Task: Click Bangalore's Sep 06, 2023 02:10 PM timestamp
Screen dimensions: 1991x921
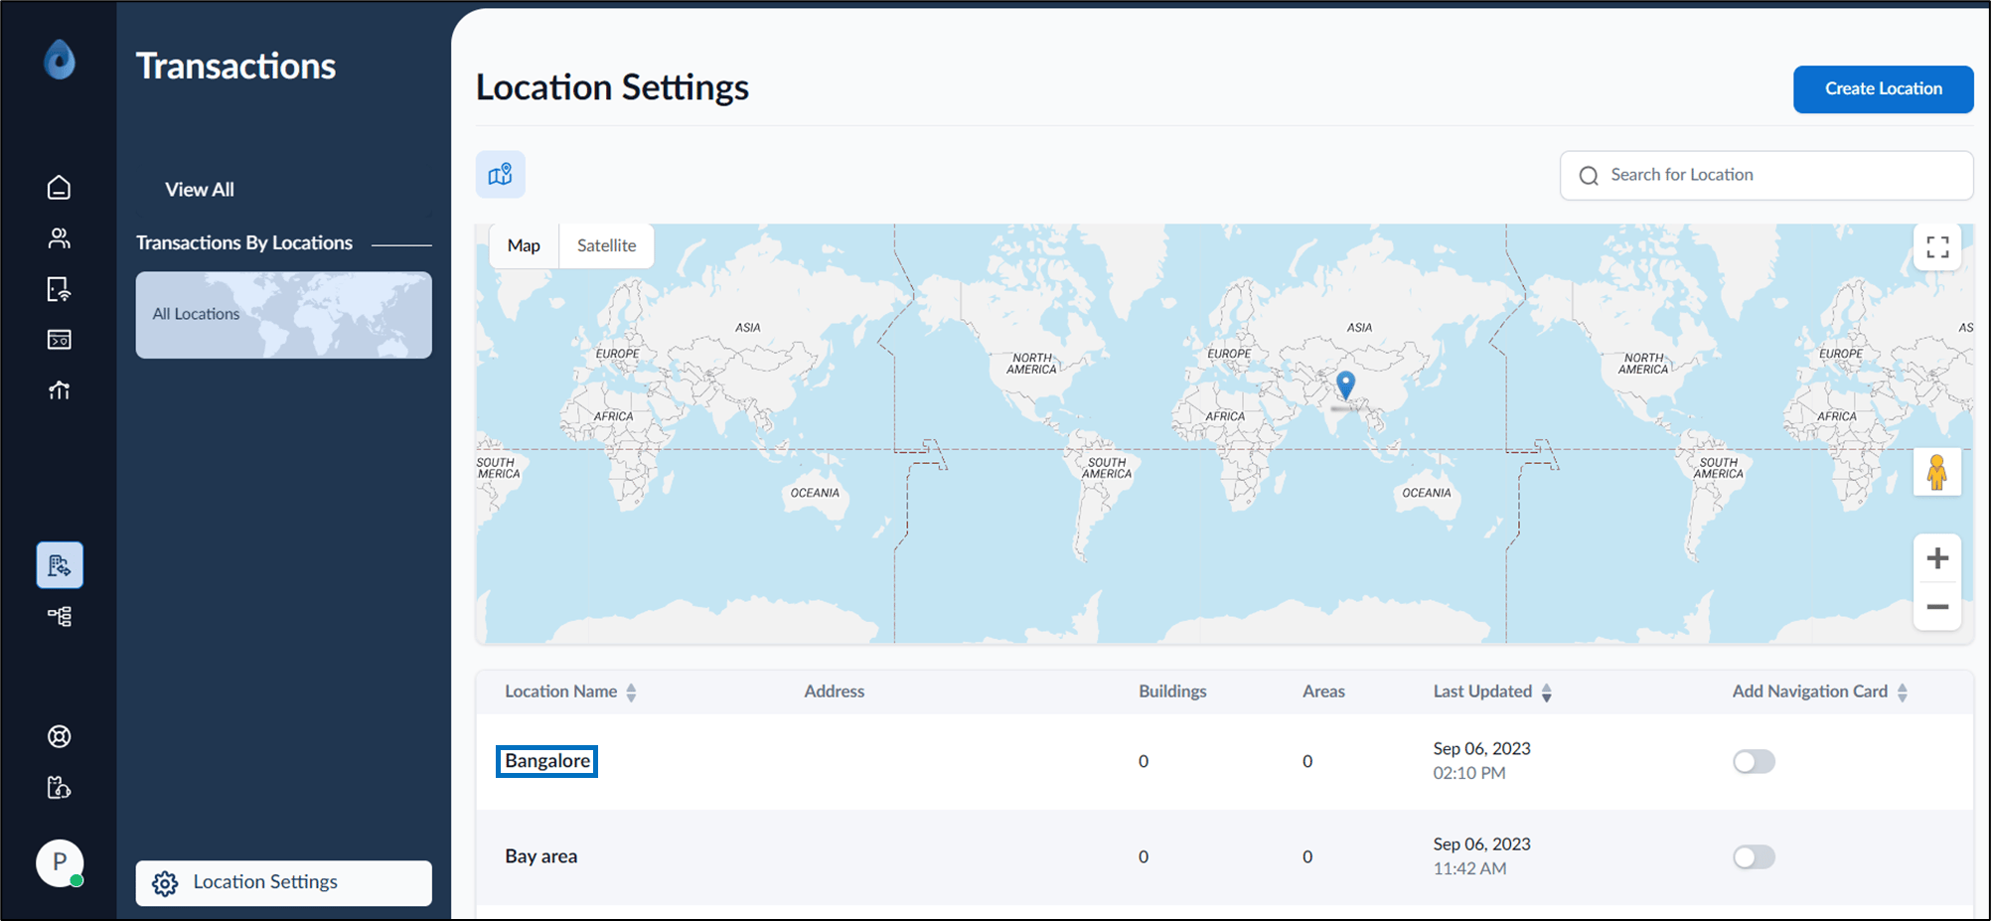Action: pyautogui.click(x=1481, y=761)
